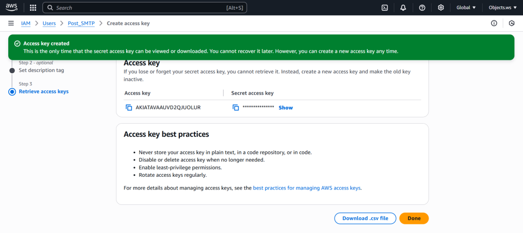Copy the access key ID
The width and height of the screenshot is (523, 233).
click(x=129, y=108)
